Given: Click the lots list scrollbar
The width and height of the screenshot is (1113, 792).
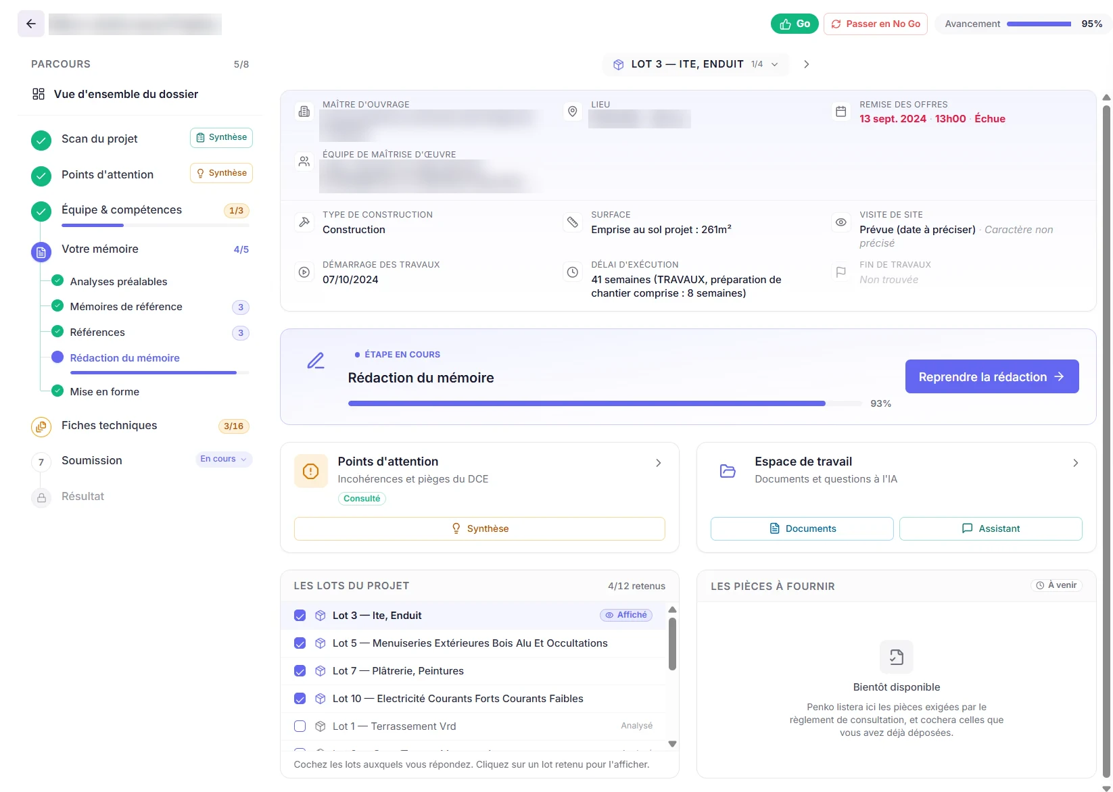Looking at the screenshot, I should click(672, 644).
